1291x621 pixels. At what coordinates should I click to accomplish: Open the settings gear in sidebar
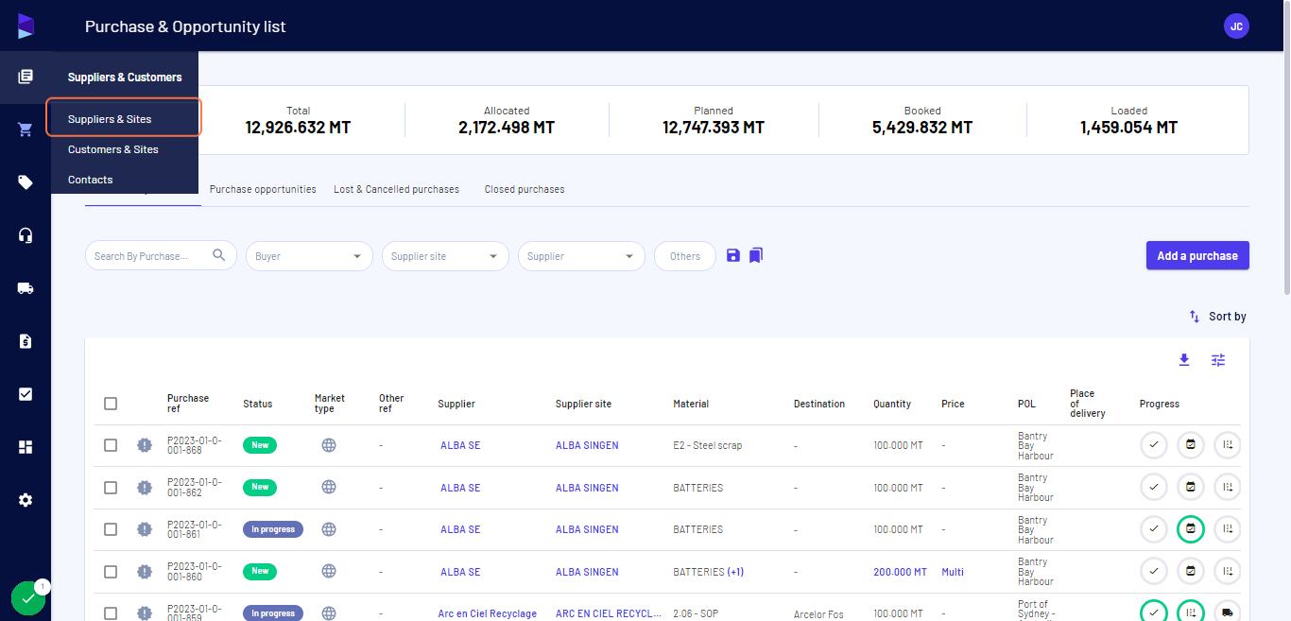point(26,500)
